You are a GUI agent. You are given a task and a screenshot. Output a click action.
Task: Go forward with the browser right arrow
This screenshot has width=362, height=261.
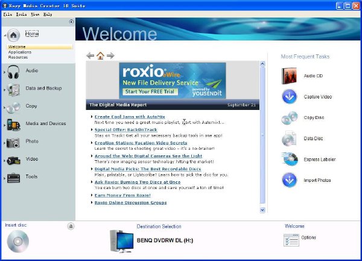point(110,56)
